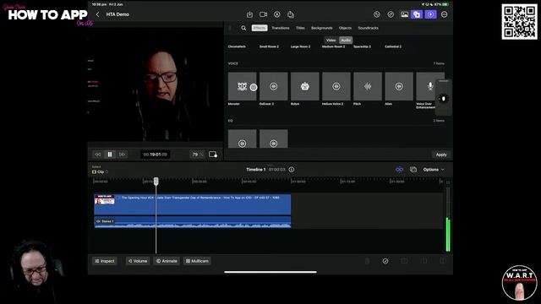Screen dimensions: 541x304
Task: Select the first EQ effect thumbnail
Action: (x=243, y=138)
